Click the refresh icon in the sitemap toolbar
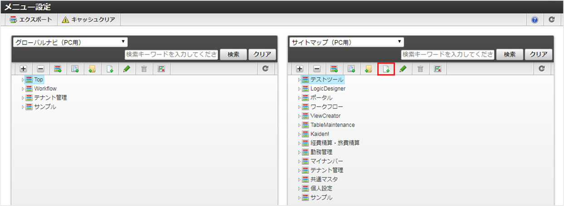The width and height of the screenshot is (564, 206). (541, 69)
